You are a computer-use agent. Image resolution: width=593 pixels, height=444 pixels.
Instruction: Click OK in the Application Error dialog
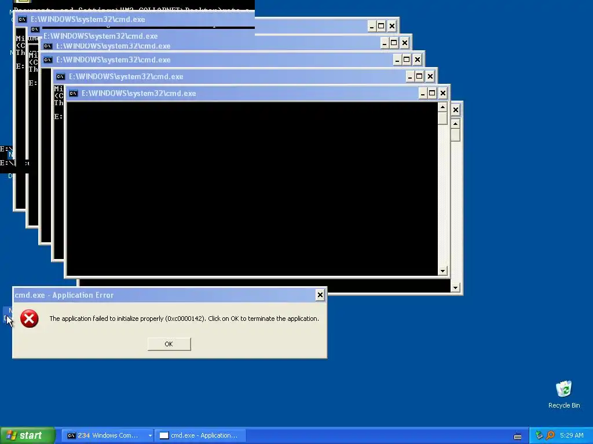[169, 344]
